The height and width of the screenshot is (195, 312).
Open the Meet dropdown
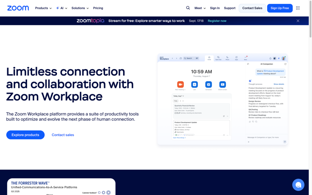[200, 8]
